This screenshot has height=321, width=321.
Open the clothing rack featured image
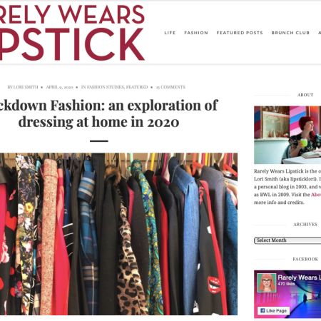118,234
